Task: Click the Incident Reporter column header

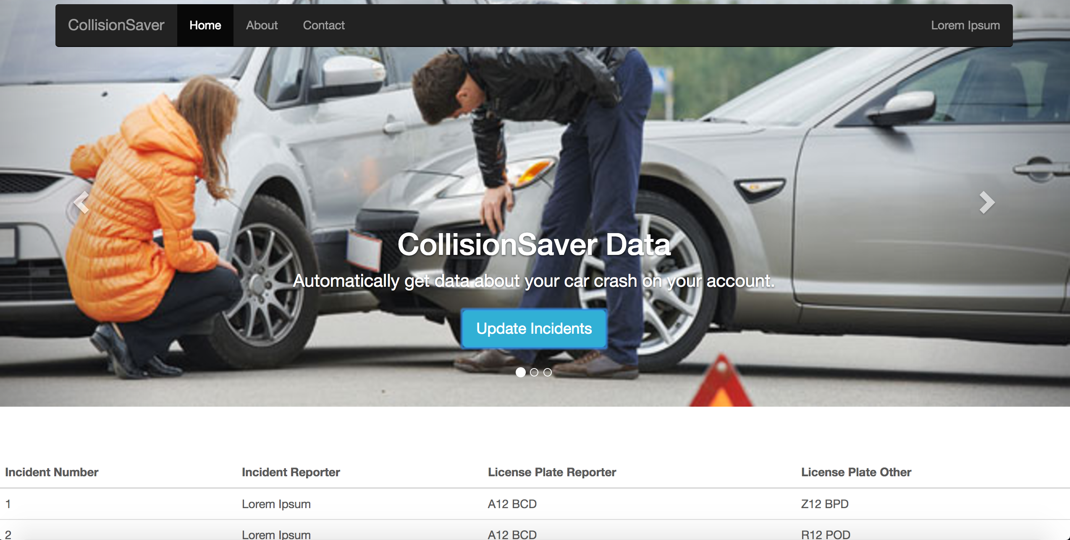Action: point(291,472)
